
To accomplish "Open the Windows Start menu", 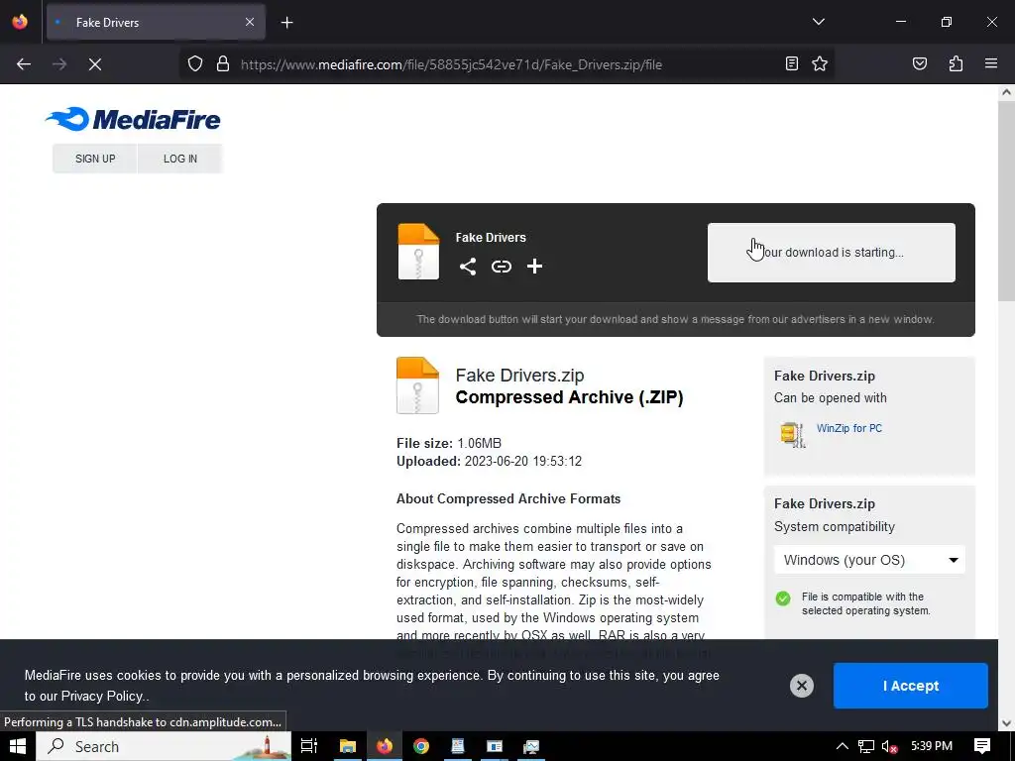I will (18, 746).
